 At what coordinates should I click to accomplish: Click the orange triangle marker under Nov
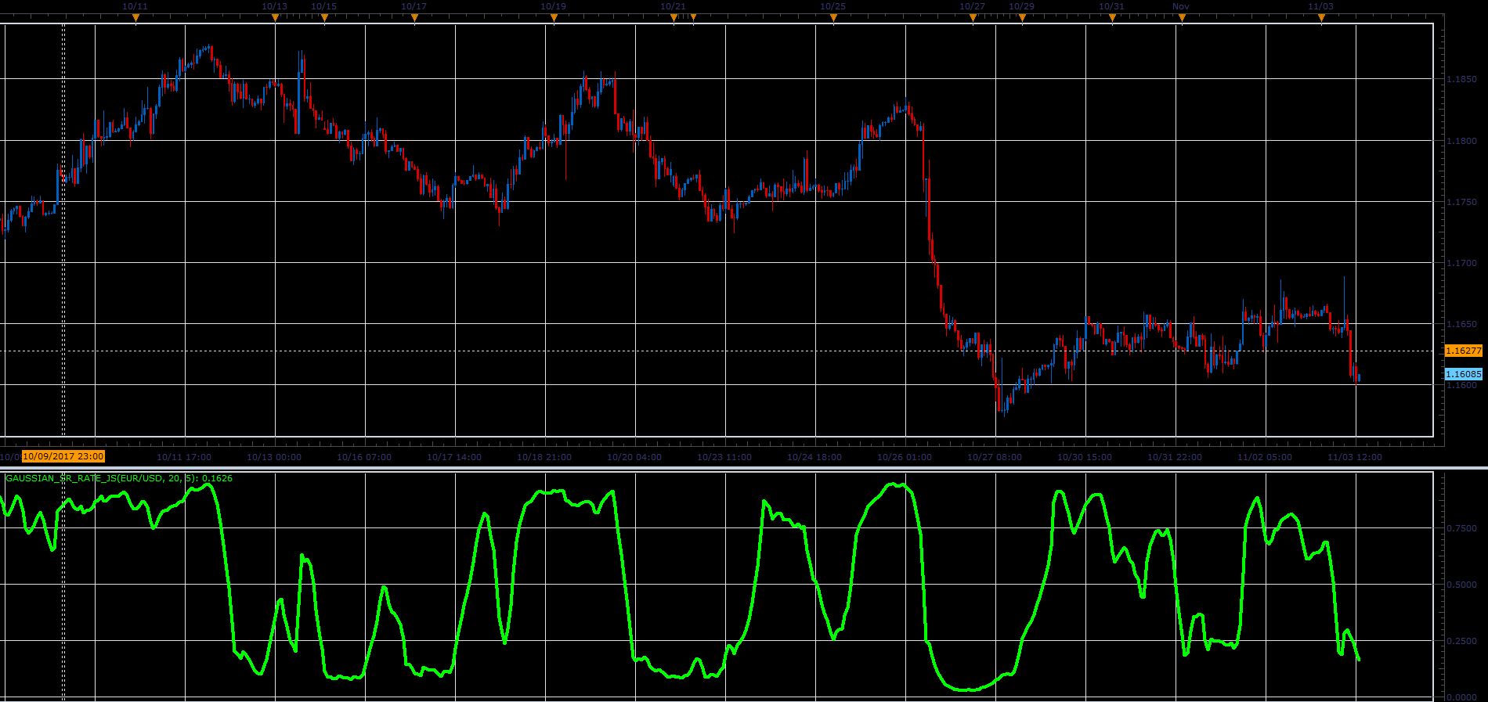1182,18
